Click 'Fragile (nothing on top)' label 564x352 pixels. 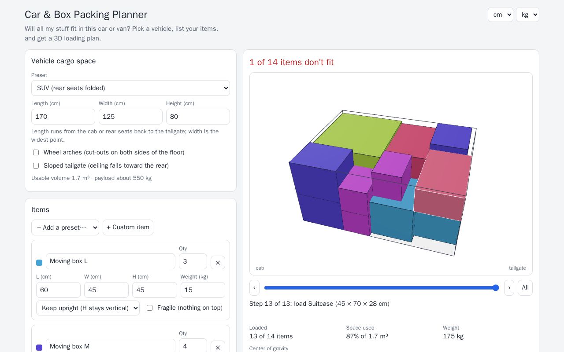coord(190,308)
